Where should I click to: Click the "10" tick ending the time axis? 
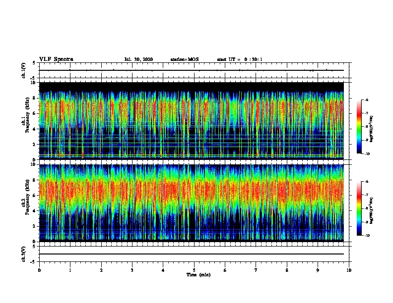pyautogui.click(x=349, y=270)
